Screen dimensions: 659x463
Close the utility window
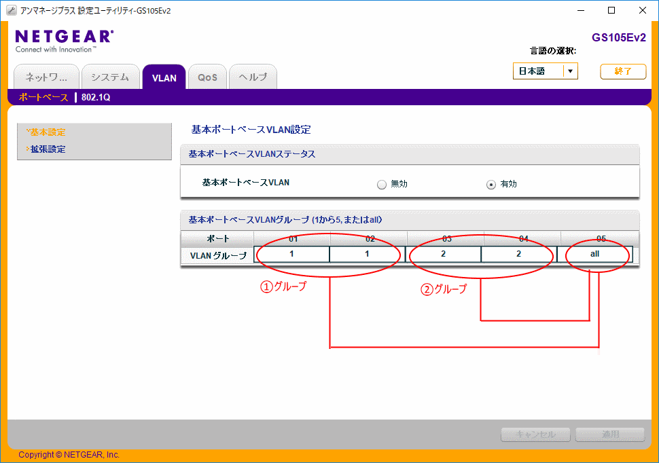pyautogui.click(x=643, y=10)
